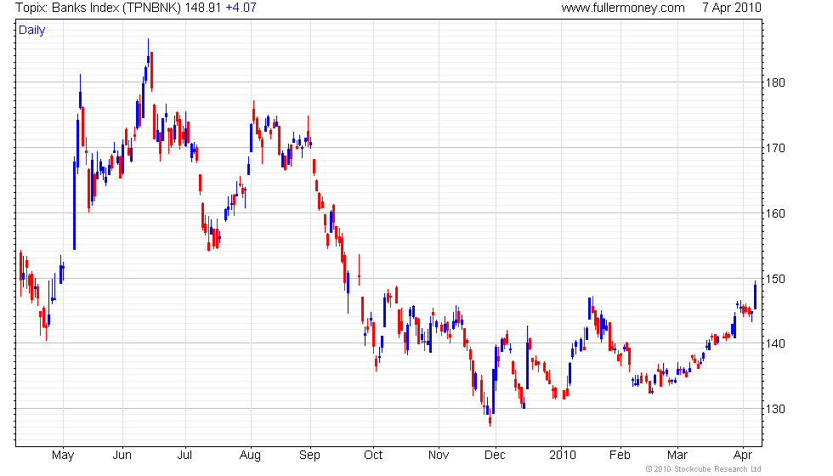This screenshot has height=476, width=833.
Task: Select the price value 148.91 in header
Action: click(202, 8)
